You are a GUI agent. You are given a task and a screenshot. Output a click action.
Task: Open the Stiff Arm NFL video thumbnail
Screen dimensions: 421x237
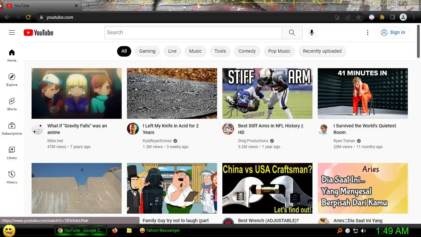click(267, 93)
